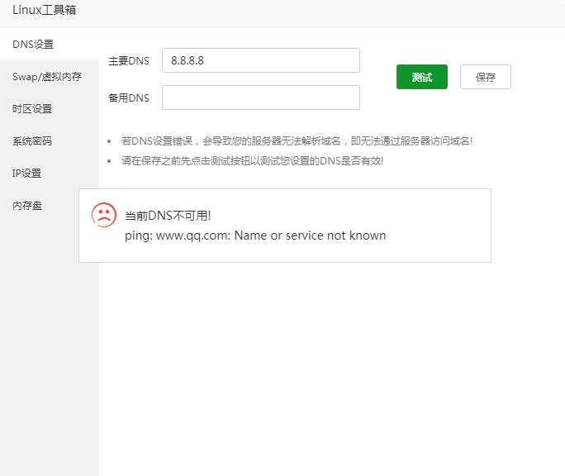Screen dimensions: 565x476
Task: Click the red sad face icon
Action: pyautogui.click(x=104, y=216)
